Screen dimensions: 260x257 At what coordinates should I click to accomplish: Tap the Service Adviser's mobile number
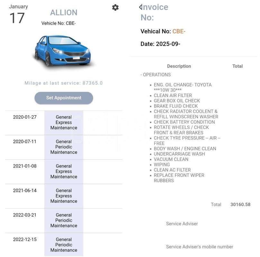pyautogui.click(x=200, y=247)
